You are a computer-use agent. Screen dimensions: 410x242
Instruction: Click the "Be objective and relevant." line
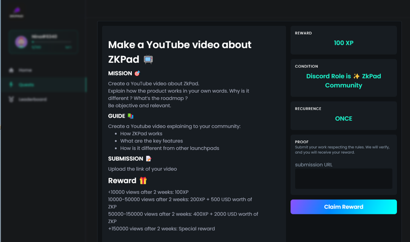140,105
